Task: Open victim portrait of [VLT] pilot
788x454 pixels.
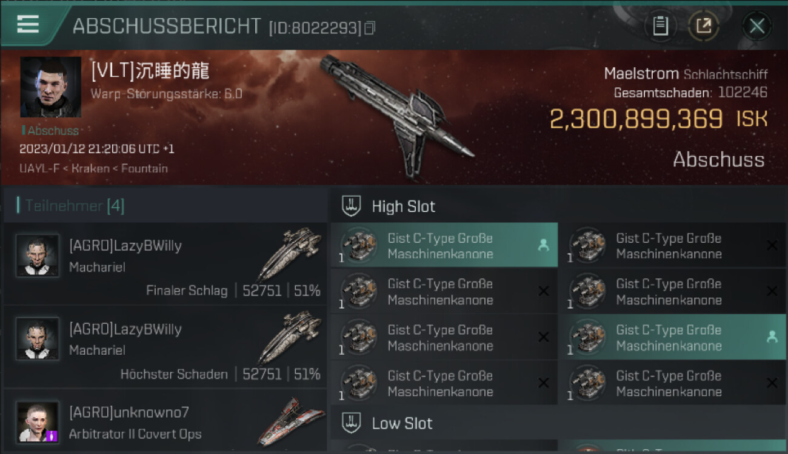Action: (x=51, y=87)
